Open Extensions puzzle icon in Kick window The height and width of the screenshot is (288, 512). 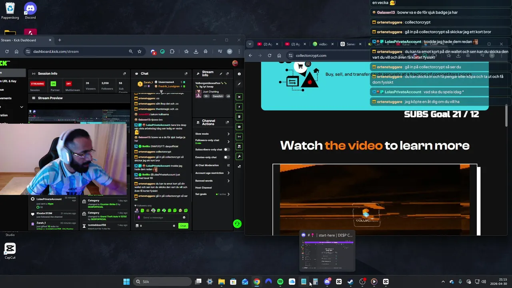tap(172, 51)
